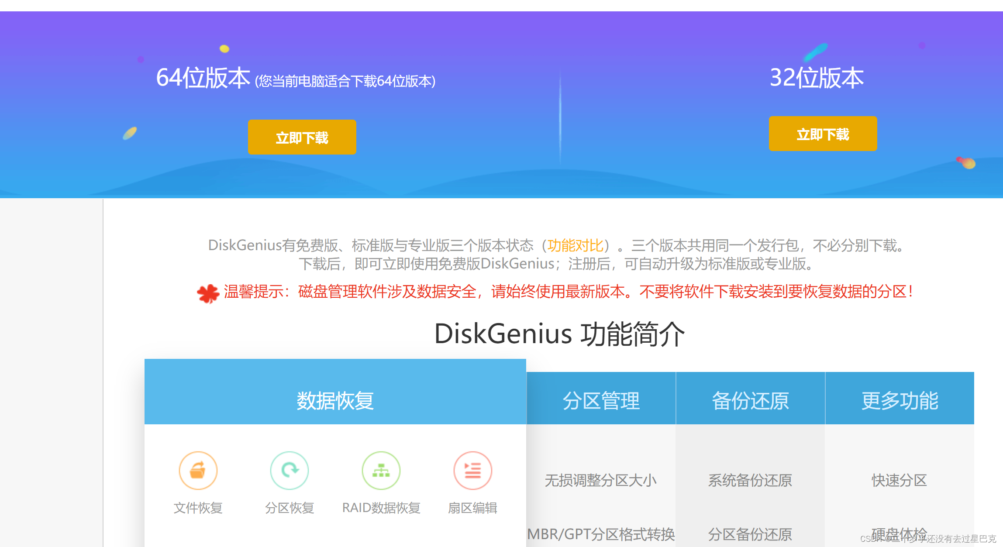
Task: Open 快速分区 feature link
Action: coord(899,480)
